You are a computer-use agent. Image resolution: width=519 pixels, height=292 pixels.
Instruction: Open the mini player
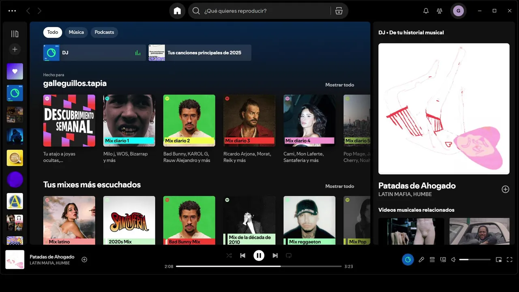click(499, 260)
